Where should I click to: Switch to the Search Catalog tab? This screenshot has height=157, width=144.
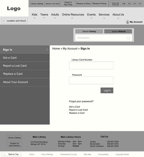pyautogui.click(x=89, y=31)
